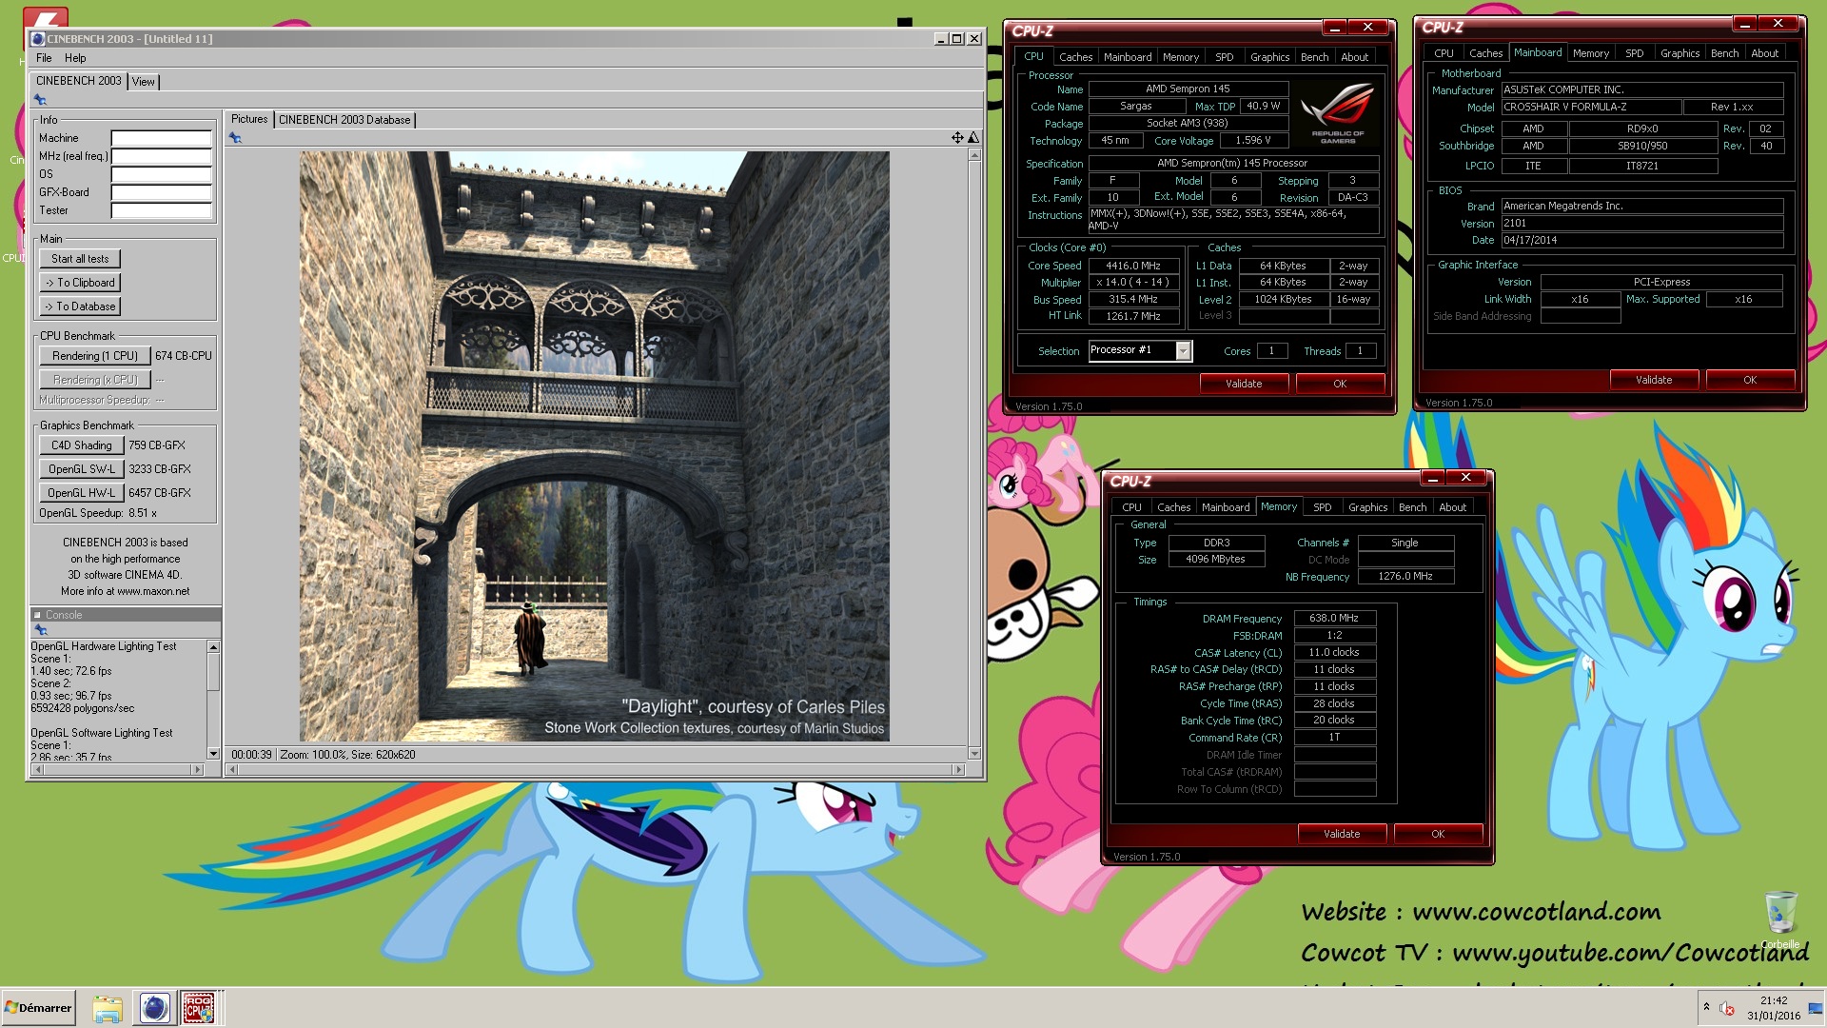Click the 674 CB-CPU score
This screenshot has width=1827, height=1028.
click(x=184, y=356)
